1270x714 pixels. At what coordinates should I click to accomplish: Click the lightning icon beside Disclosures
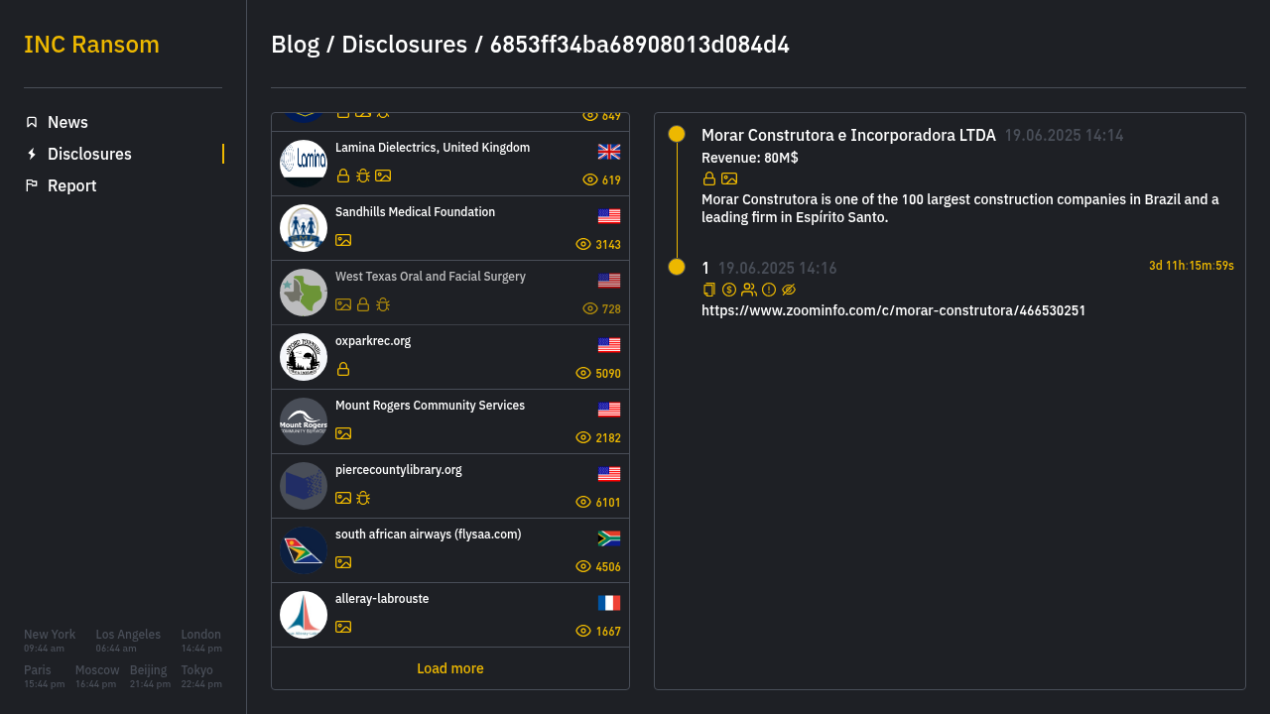coord(32,154)
